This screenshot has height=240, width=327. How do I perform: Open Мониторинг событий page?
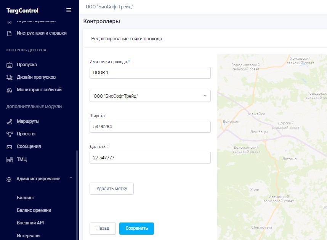tap(39, 90)
